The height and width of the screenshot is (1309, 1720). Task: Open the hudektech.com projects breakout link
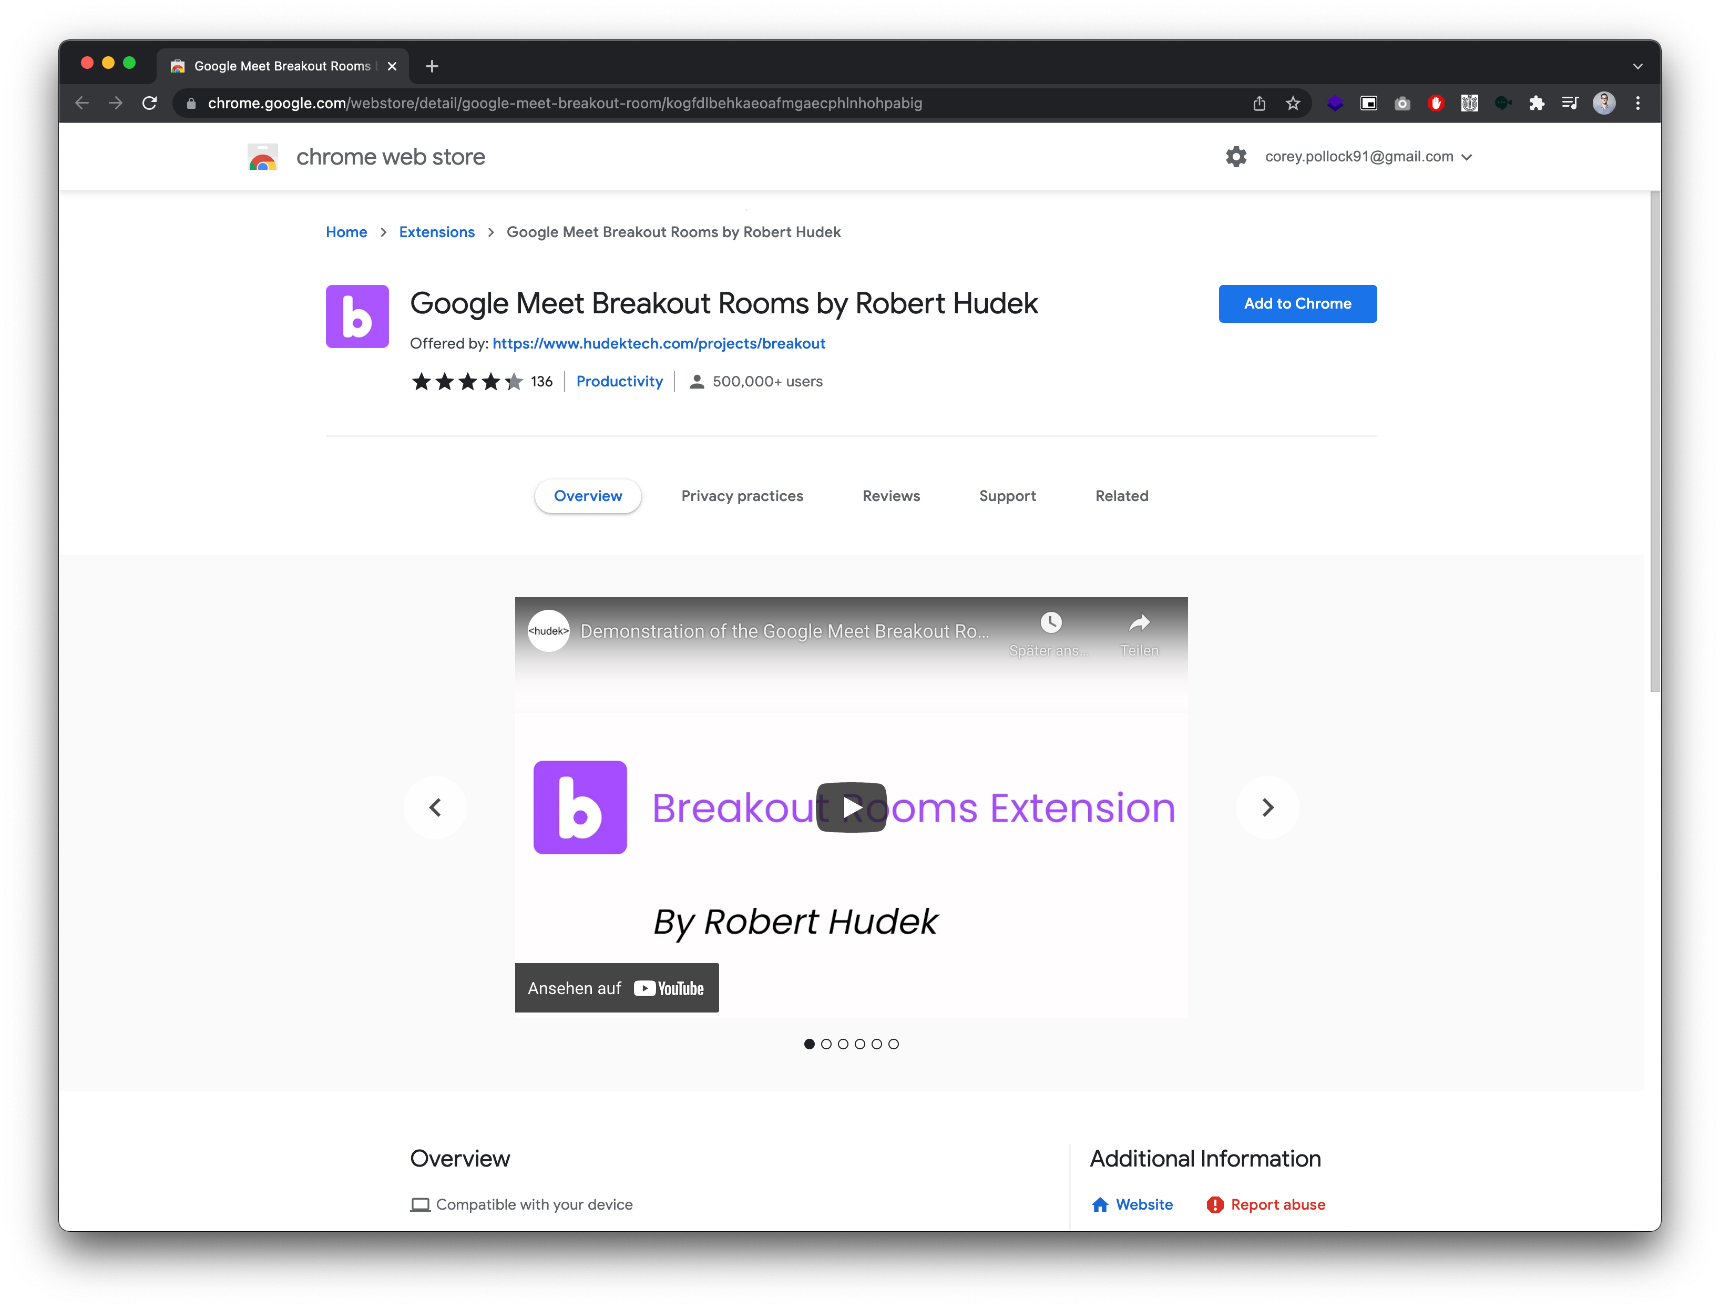pyautogui.click(x=659, y=344)
